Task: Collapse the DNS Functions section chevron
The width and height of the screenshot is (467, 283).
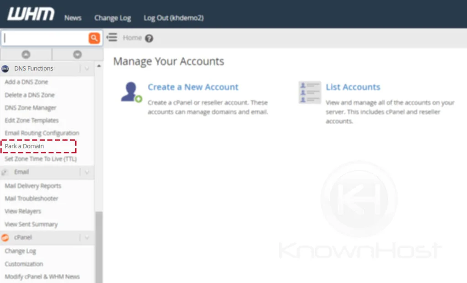Action: click(x=87, y=68)
